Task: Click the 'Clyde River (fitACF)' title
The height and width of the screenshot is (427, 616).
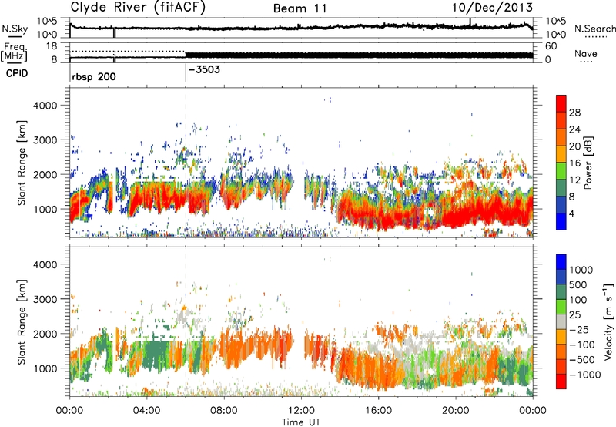Action: (138, 7)
